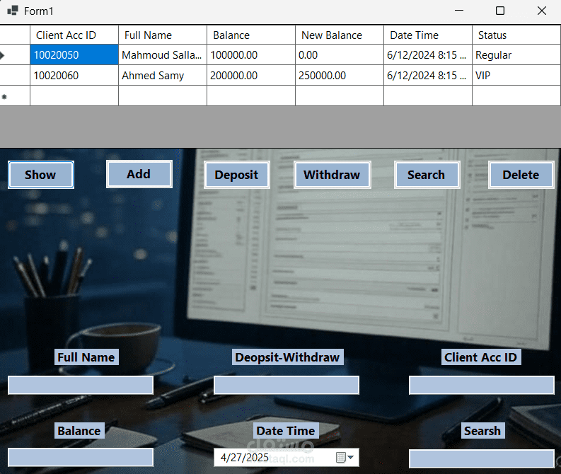
Task: Focus the Full Name input field
Action: (81, 385)
